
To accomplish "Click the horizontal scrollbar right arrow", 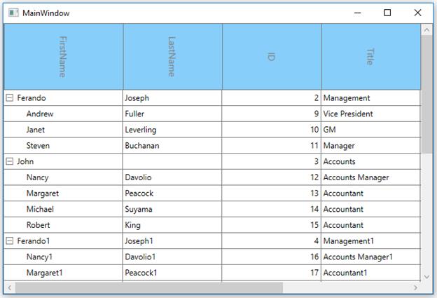I will click(415, 287).
